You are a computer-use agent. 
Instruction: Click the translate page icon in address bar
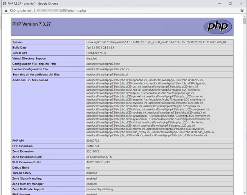coord(242,10)
